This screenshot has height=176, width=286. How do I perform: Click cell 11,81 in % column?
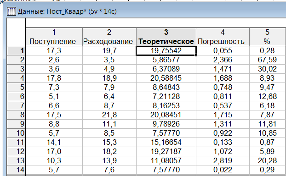click(x=268, y=124)
